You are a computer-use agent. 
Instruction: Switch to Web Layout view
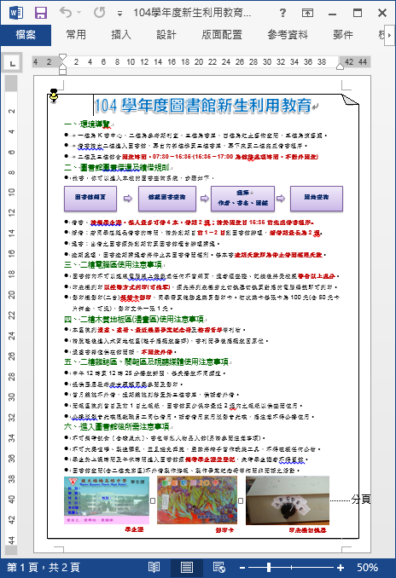[x=219, y=567]
